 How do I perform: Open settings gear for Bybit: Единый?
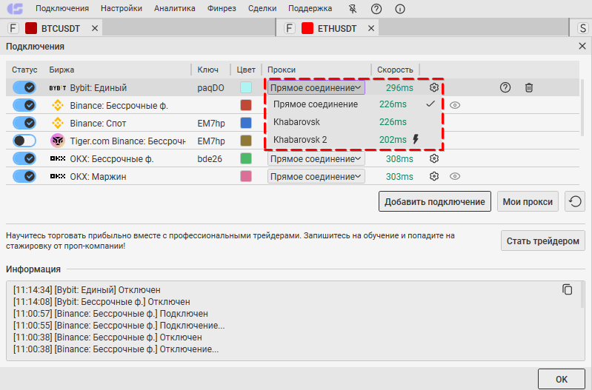[x=434, y=87]
